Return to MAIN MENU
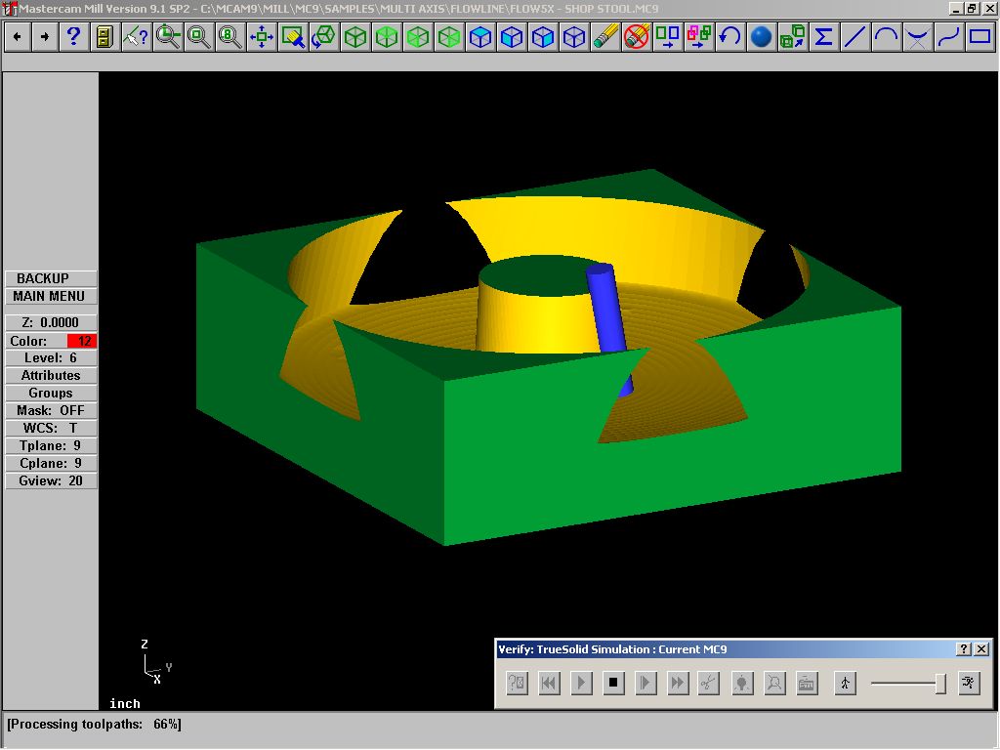The height and width of the screenshot is (750, 1000). tap(51, 297)
